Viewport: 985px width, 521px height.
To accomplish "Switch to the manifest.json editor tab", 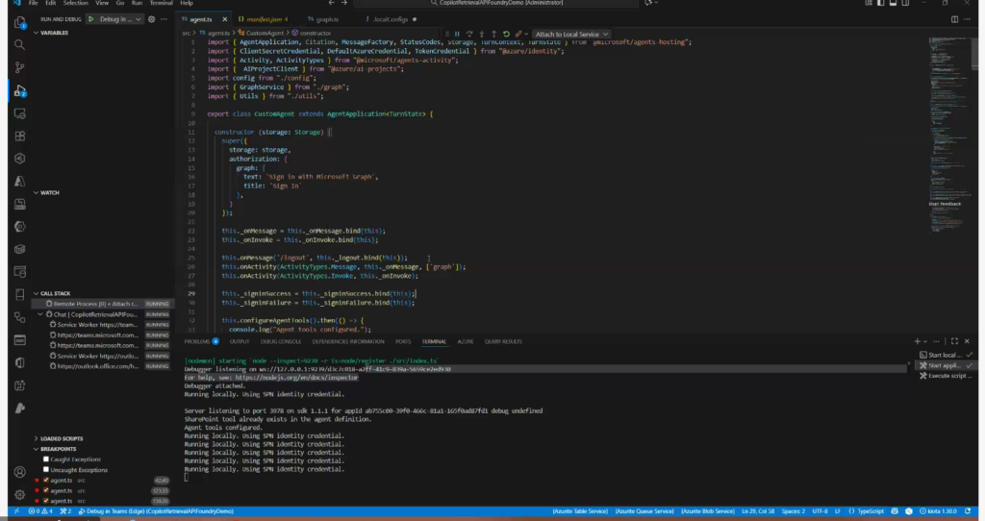I will 262,18.
